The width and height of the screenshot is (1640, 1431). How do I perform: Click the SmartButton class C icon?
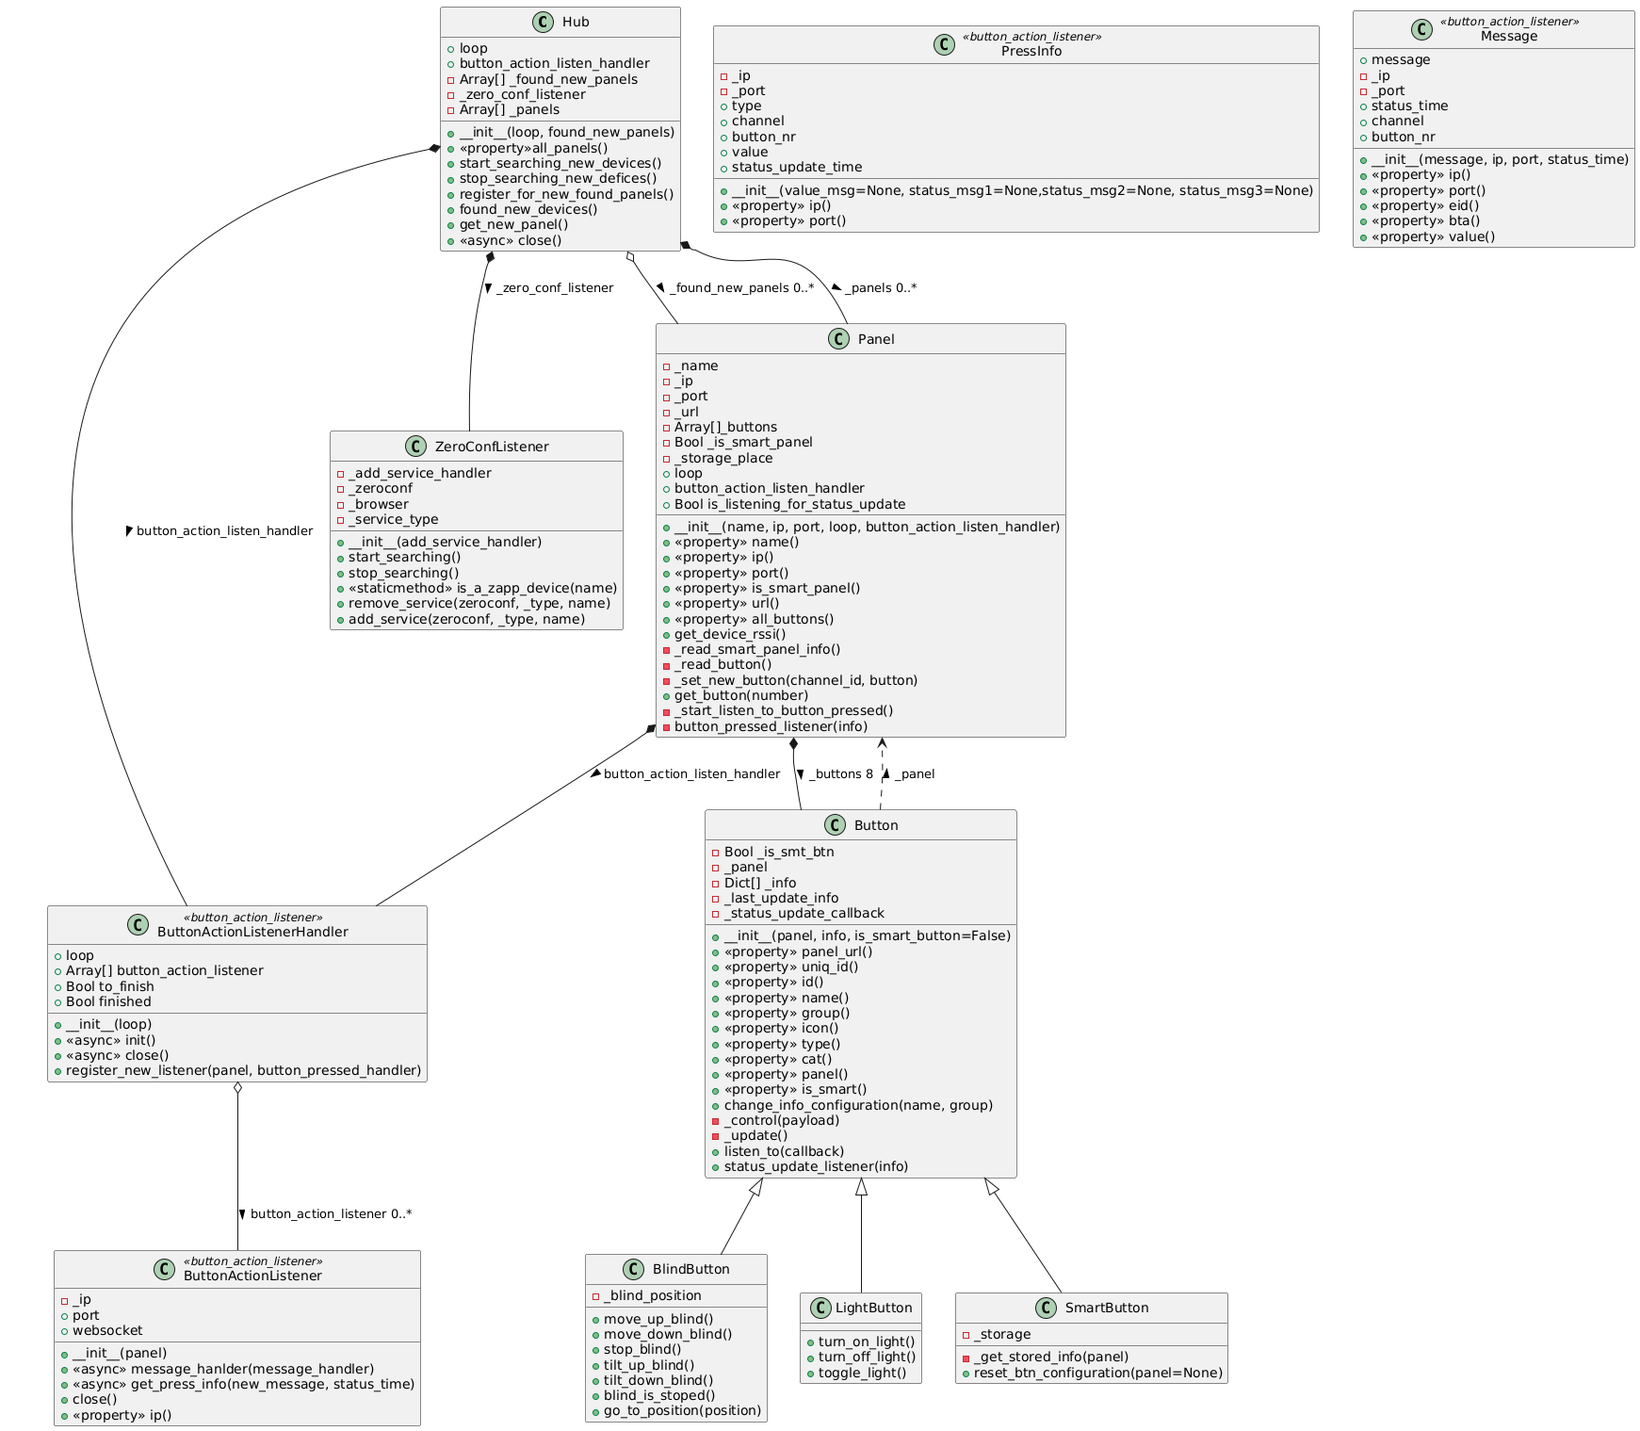click(x=1047, y=1308)
